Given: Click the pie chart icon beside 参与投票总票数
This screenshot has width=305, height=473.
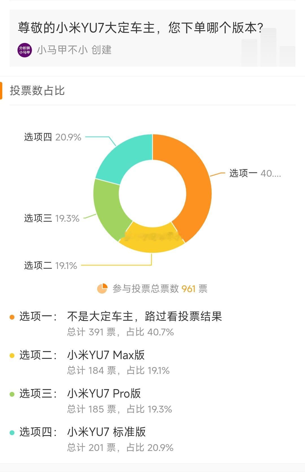Looking at the screenshot, I should (x=102, y=288).
